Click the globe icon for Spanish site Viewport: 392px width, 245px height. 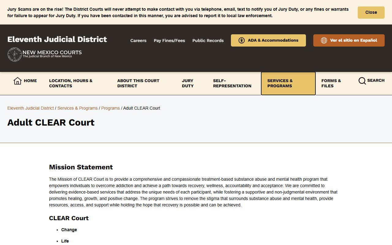tap(324, 40)
